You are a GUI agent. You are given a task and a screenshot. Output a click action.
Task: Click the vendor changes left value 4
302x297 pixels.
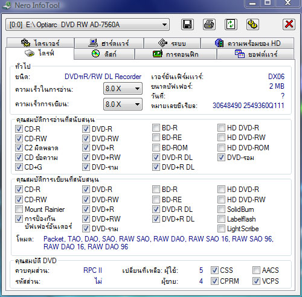click(x=201, y=281)
